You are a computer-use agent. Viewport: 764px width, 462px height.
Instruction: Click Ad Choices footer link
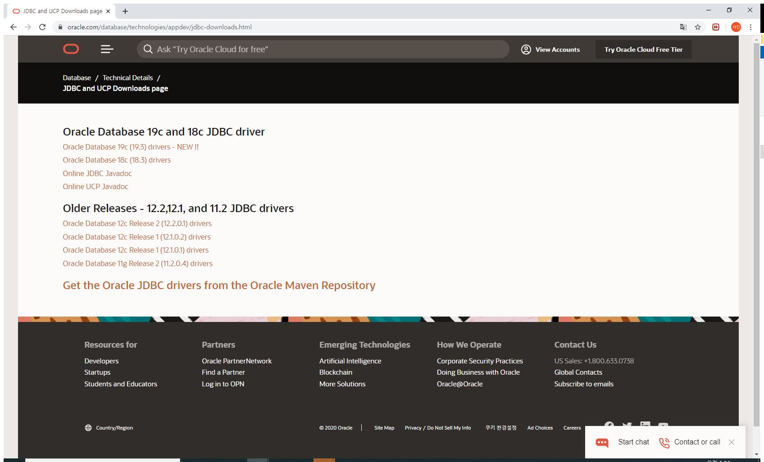540,428
